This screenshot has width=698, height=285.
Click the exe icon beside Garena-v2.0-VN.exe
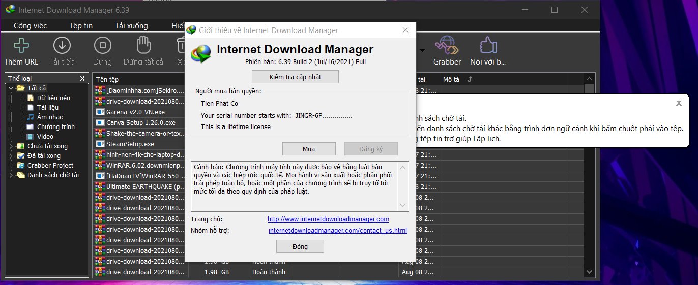pyautogui.click(x=100, y=112)
